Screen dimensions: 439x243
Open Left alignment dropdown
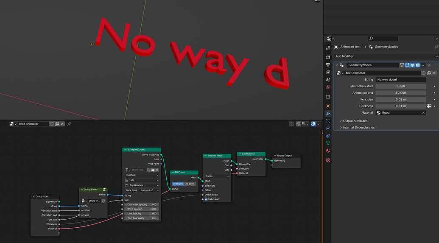142,180
